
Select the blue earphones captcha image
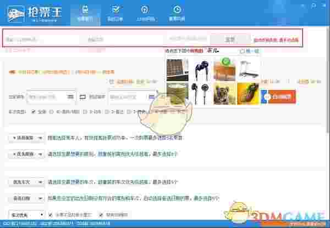click(201, 70)
